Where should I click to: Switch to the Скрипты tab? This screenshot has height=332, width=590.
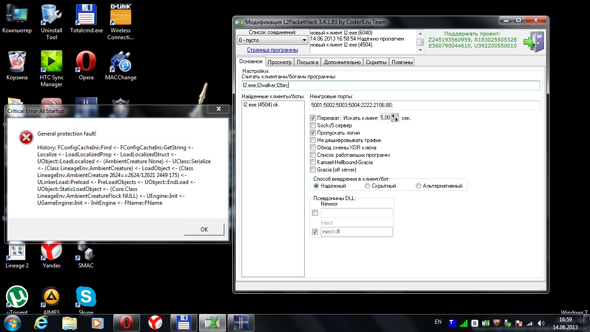[376, 62]
